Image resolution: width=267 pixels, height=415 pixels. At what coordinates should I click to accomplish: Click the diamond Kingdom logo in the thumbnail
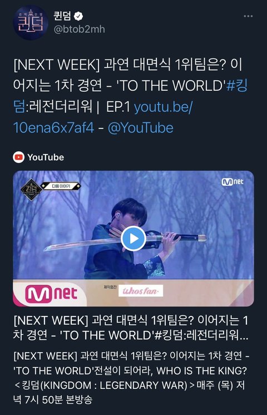31,190
